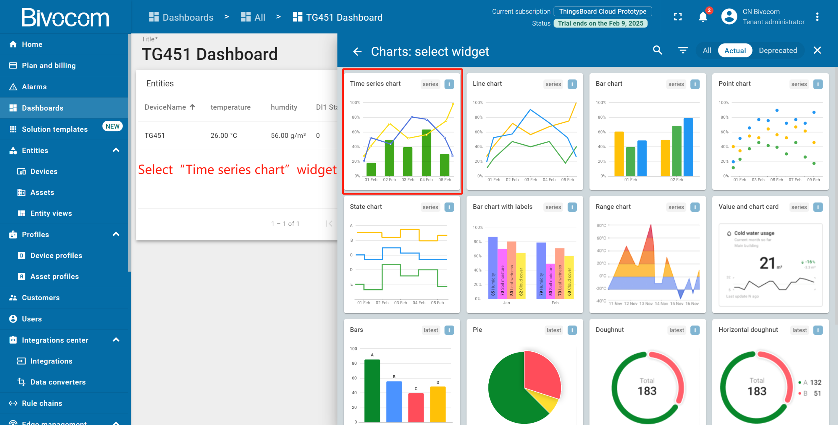Screen dimensions: 838x425
Task: Click the search icon in widget panel
Action: click(x=657, y=50)
